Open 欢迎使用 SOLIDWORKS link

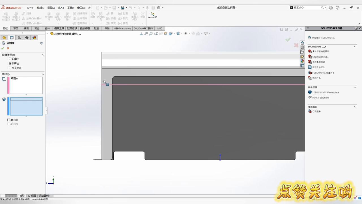click(323, 38)
